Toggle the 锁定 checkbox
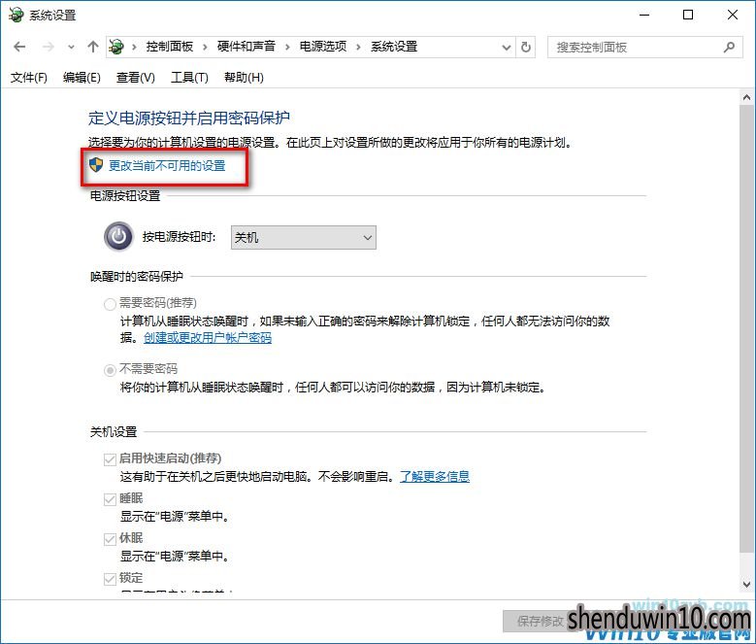756x644 pixels. point(110,578)
